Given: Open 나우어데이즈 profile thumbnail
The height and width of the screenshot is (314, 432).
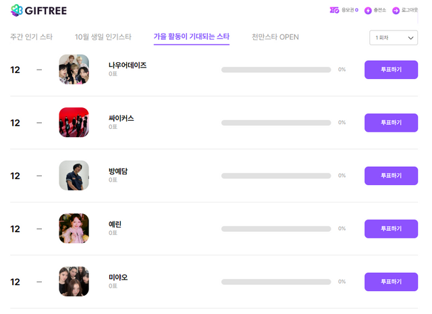Looking at the screenshot, I should pos(74,70).
